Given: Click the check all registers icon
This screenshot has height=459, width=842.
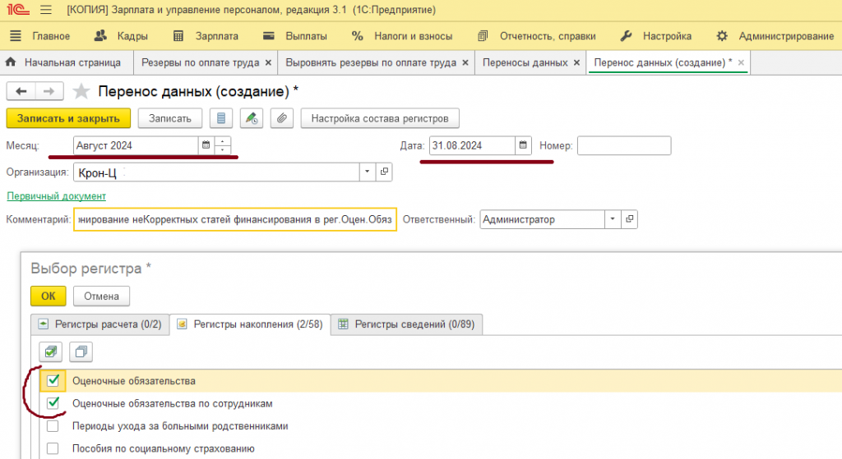Looking at the screenshot, I should pyautogui.click(x=50, y=351).
